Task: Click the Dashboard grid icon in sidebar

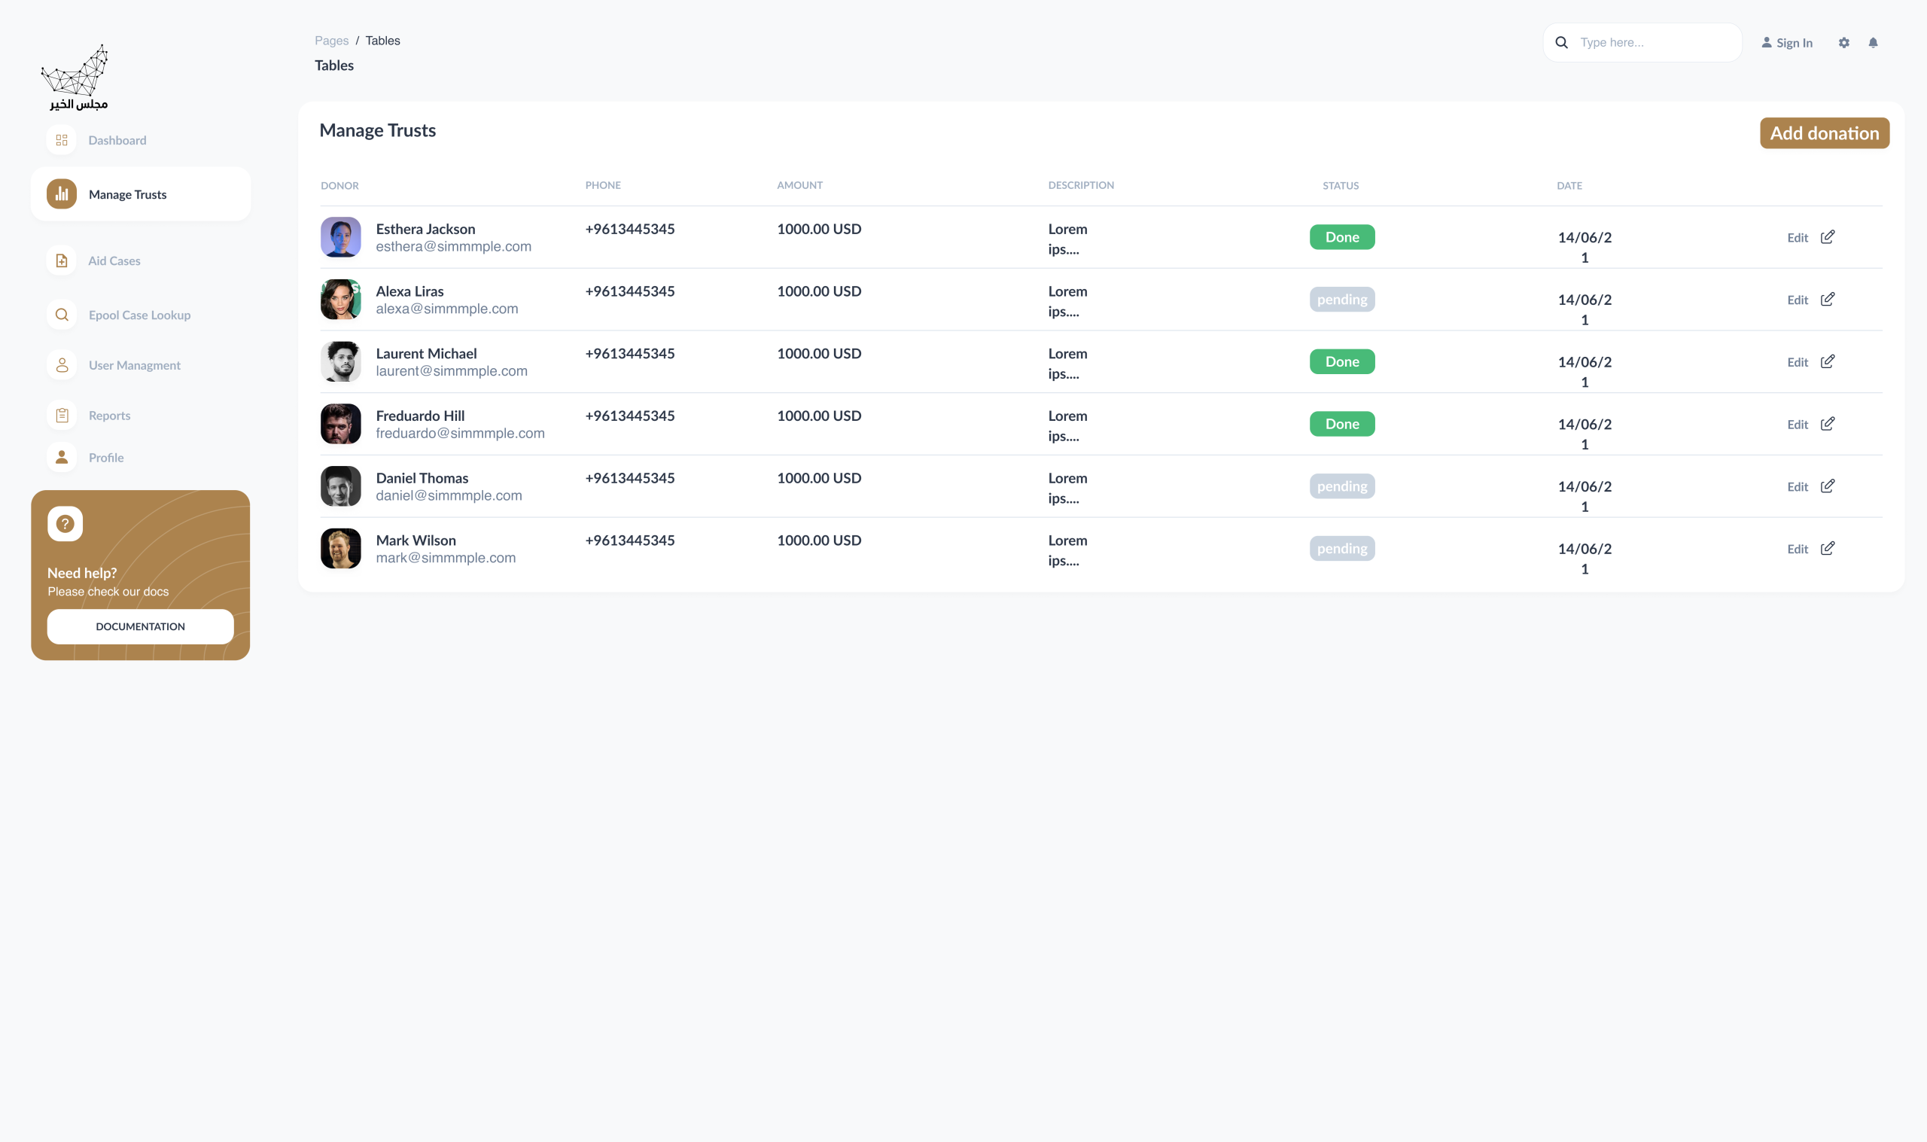Action: click(x=62, y=140)
